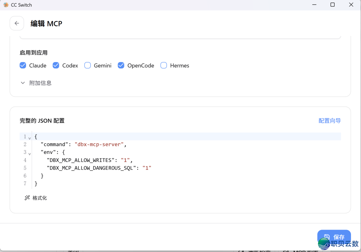Click the 编辑 MCP page title

pyautogui.click(x=46, y=23)
